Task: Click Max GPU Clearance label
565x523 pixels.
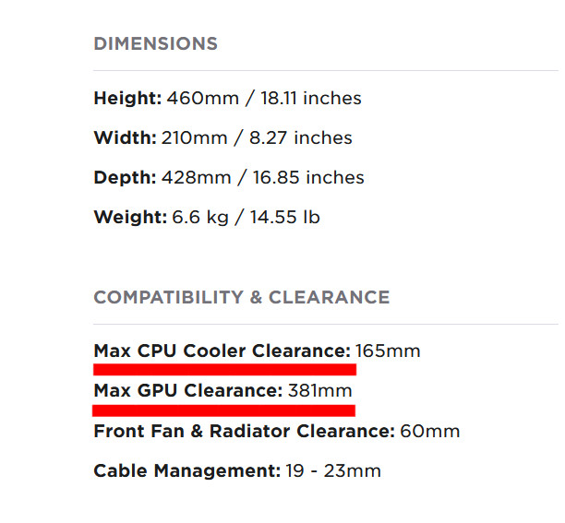Action: 188,390
